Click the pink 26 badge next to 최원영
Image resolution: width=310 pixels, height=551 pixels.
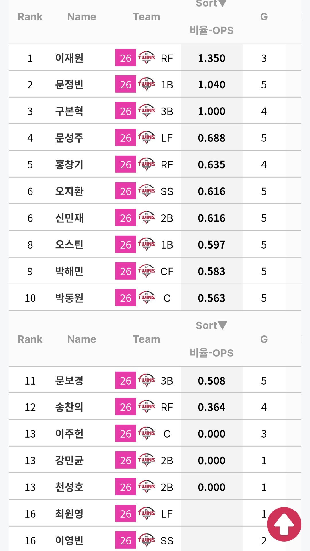126,514
